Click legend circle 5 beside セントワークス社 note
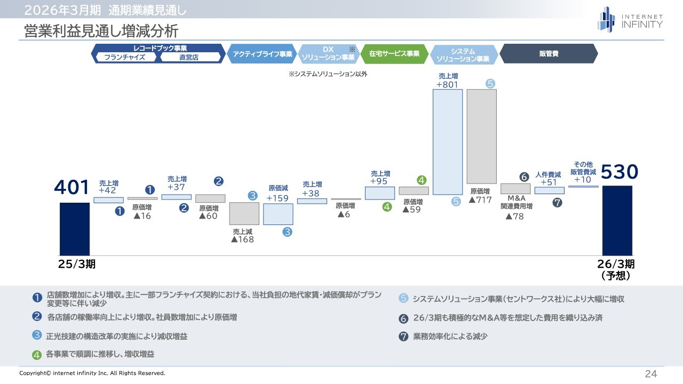Image resolution: width=683 pixels, height=384 pixels. pos(403,299)
